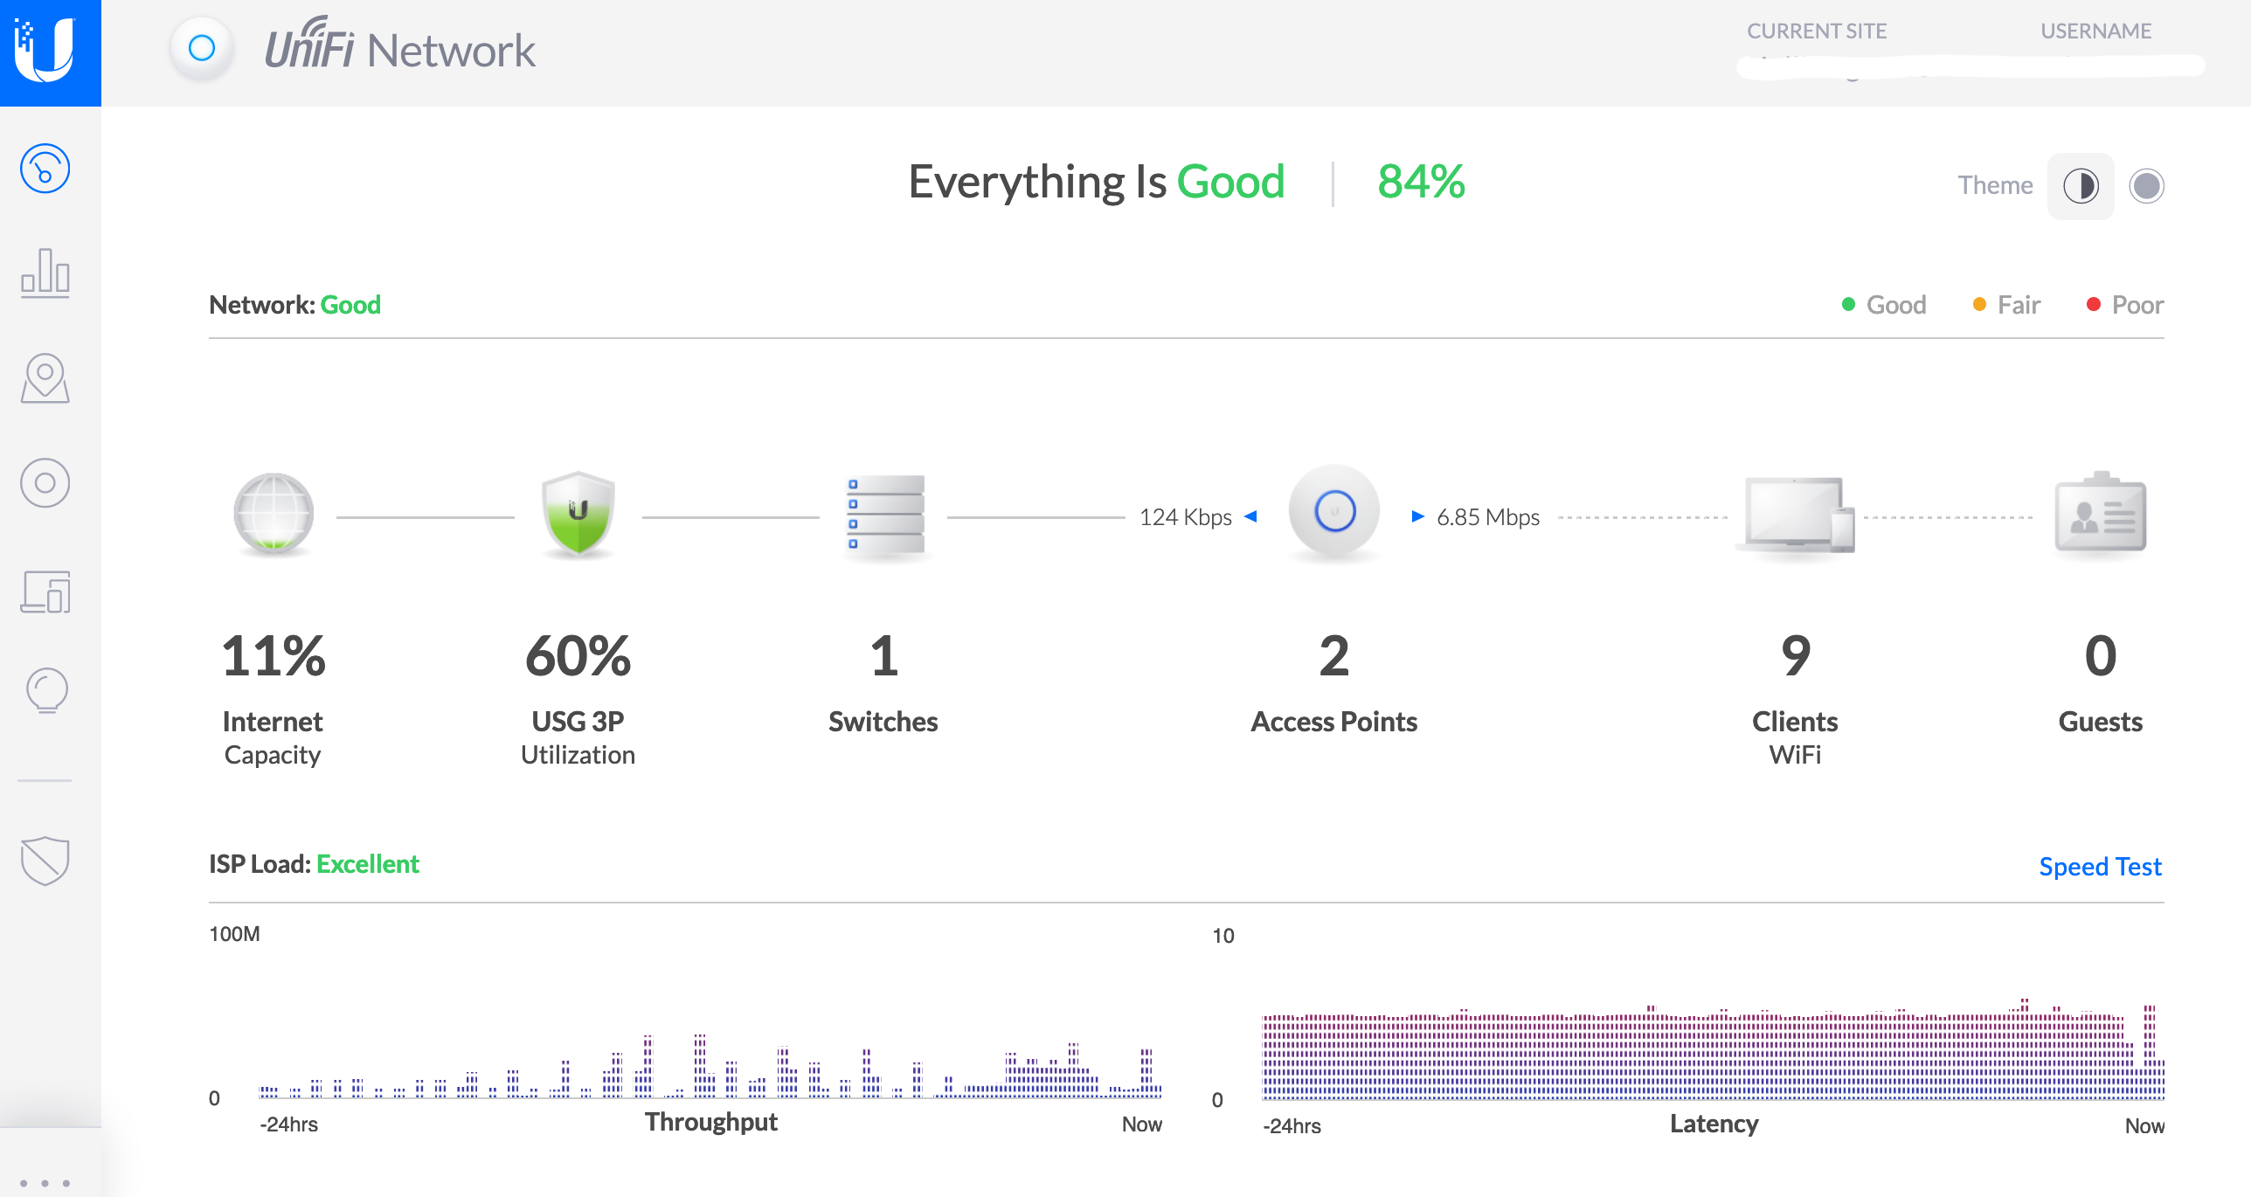
Task: Run the Speed Test link
Action: click(2100, 867)
